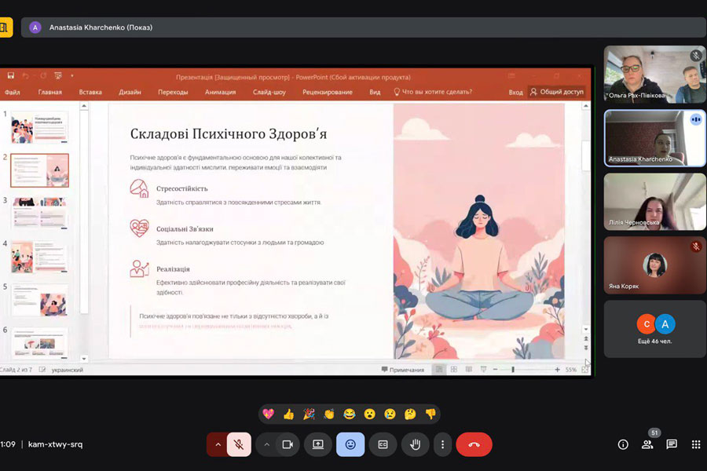Go to previous slide with double-arrow button
Image resolution: width=707 pixels, height=471 pixels.
[586, 338]
